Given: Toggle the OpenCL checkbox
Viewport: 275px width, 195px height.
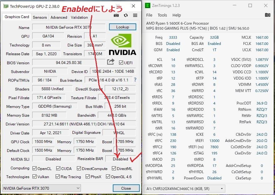Looking at the screenshot, I should [35, 168].
